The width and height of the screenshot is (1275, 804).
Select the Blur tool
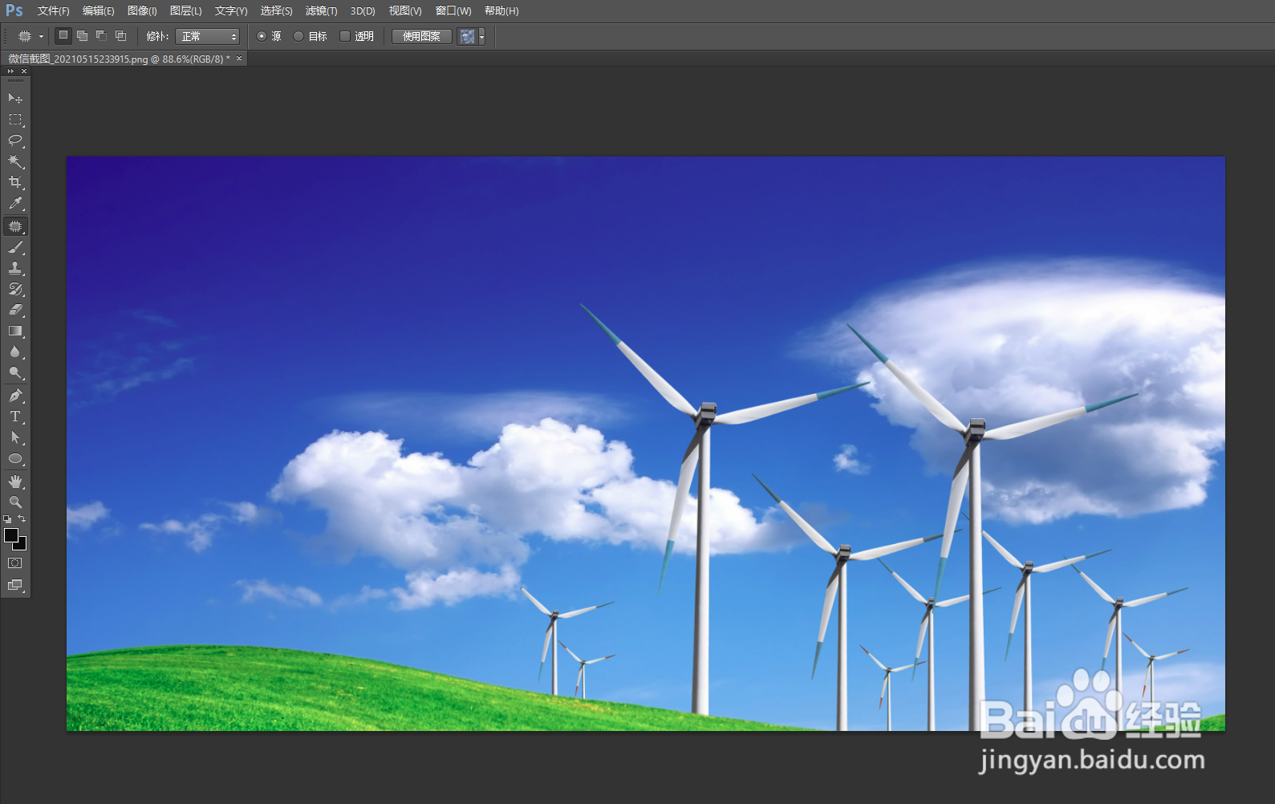coord(15,351)
